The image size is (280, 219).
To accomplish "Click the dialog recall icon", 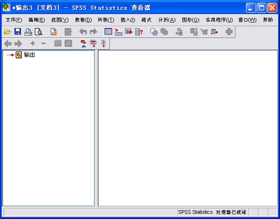I will click(68, 32).
